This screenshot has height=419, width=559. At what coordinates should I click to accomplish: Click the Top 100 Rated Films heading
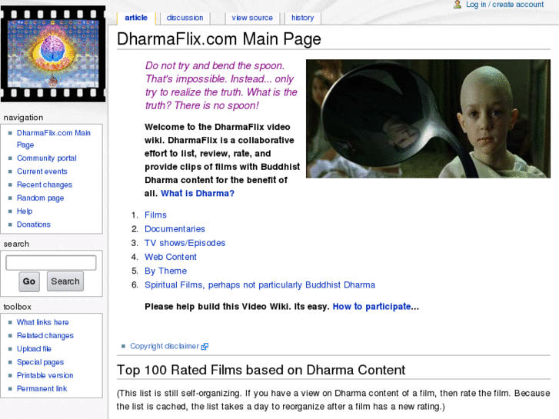click(261, 370)
